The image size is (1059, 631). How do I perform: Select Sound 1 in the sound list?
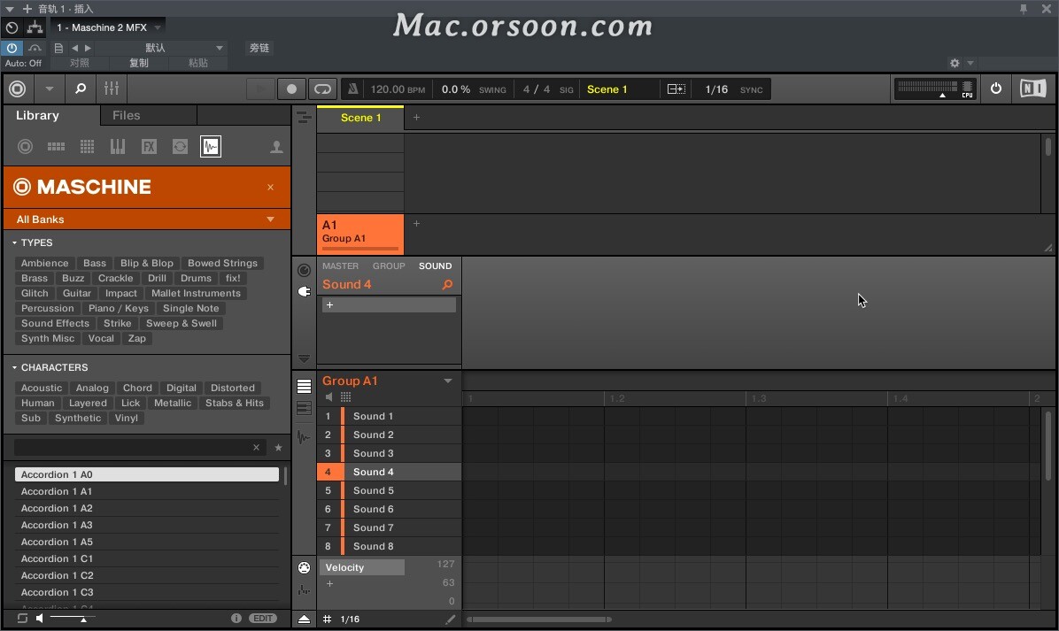(x=390, y=417)
